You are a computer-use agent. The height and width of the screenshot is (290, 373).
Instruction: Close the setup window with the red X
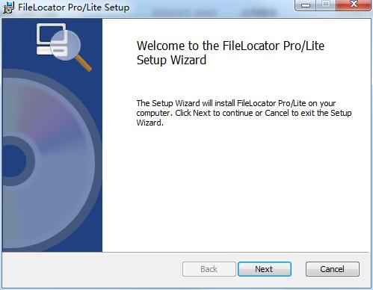354,5
